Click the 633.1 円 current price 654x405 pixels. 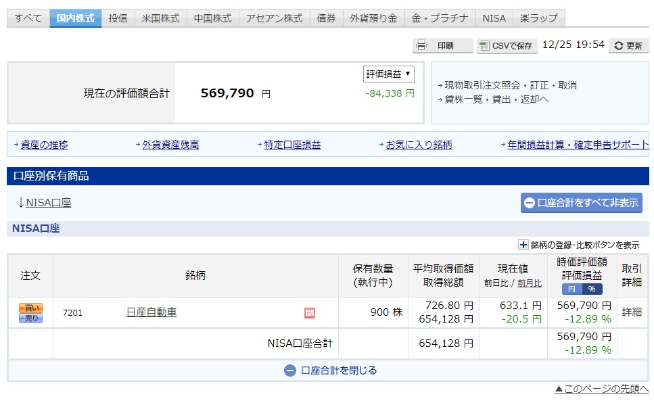521,306
